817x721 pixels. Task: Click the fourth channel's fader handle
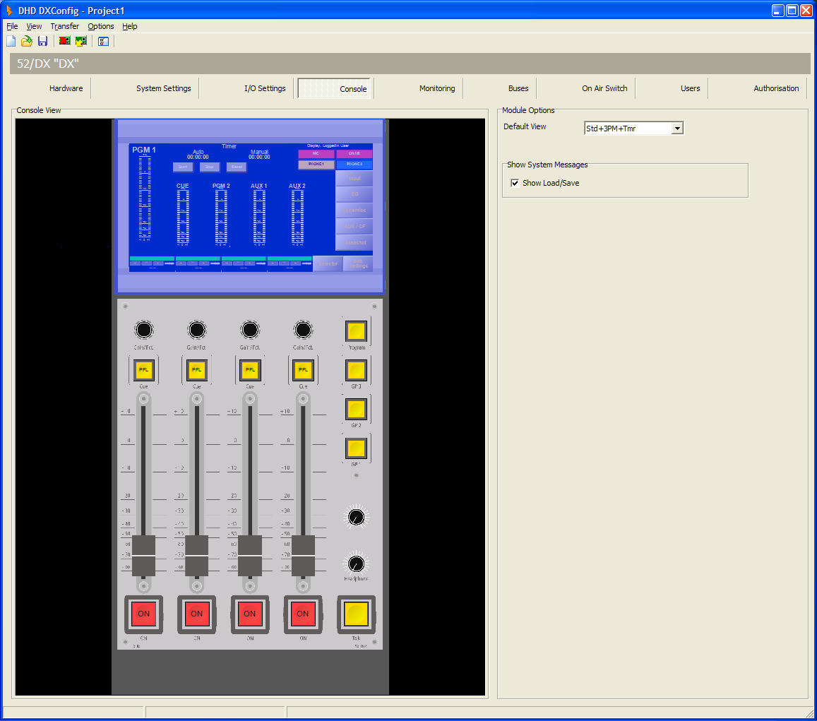click(303, 555)
